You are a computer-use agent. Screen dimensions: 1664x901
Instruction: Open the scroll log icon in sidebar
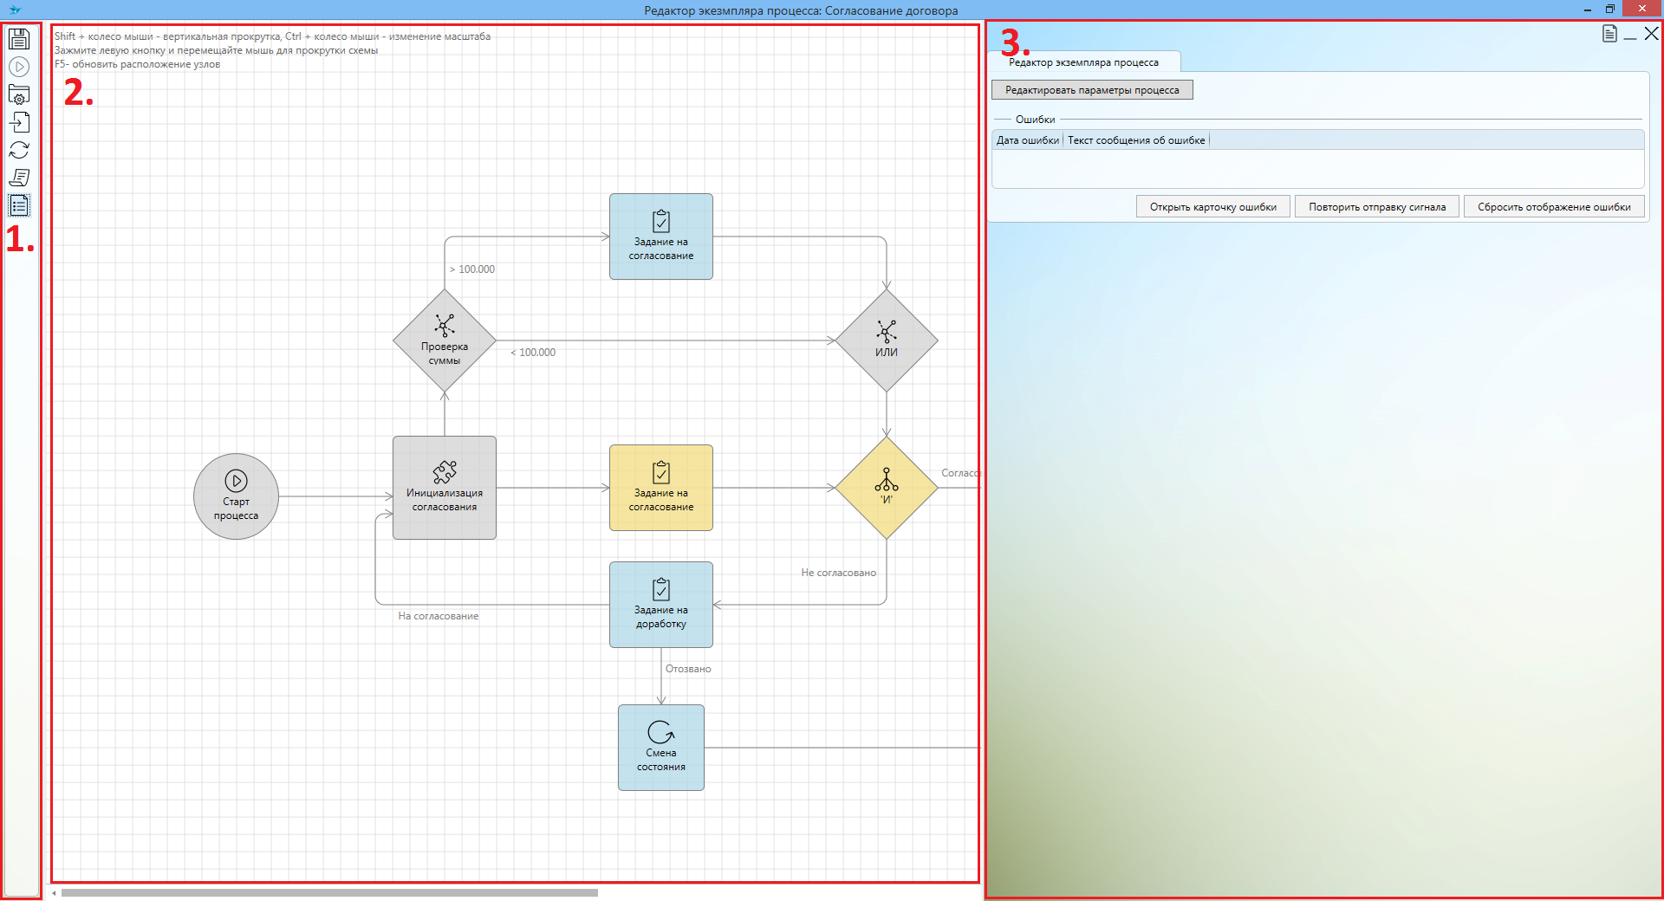[19, 178]
